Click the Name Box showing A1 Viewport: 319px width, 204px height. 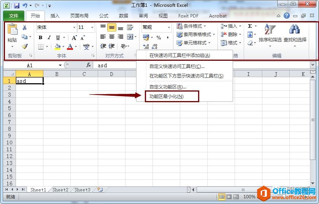point(30,65)
